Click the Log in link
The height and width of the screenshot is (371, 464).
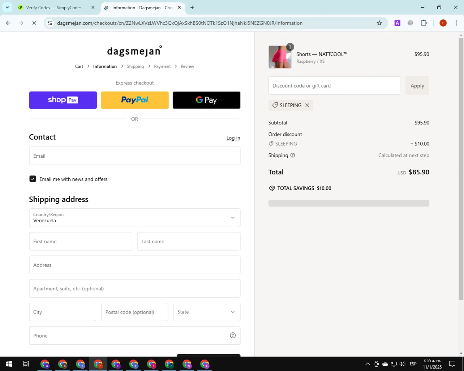pos(233,138)
